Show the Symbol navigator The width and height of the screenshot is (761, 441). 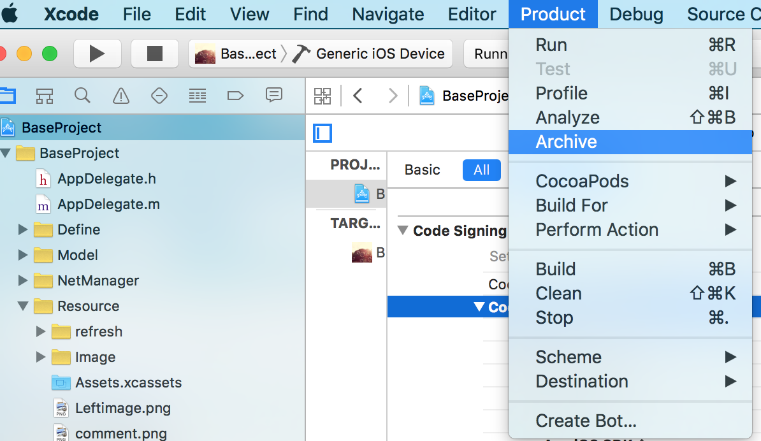(x=45, y=96)
